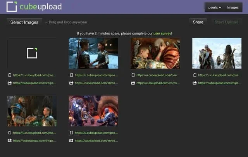This screenshot has width=248, height=157.
Task: Click share icon under forest thumbnail
Action: coord(10,140)
